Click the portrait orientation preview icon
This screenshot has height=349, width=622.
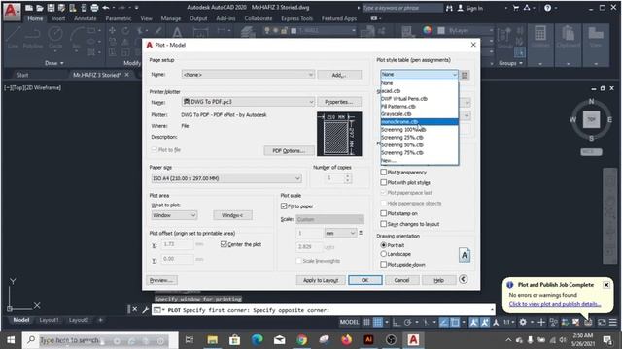[465, 255]
